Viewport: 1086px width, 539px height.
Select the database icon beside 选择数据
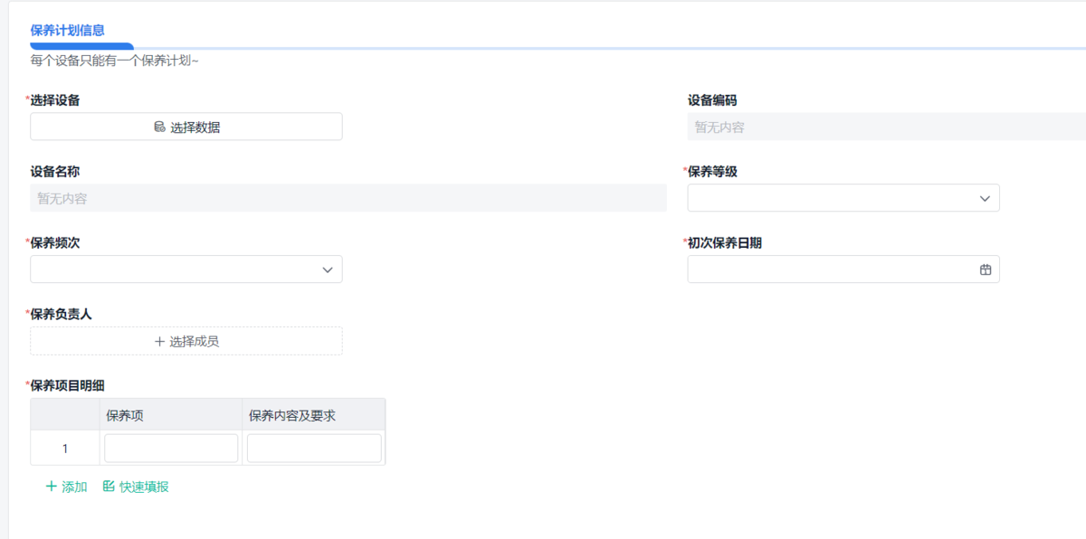[159, 128]
